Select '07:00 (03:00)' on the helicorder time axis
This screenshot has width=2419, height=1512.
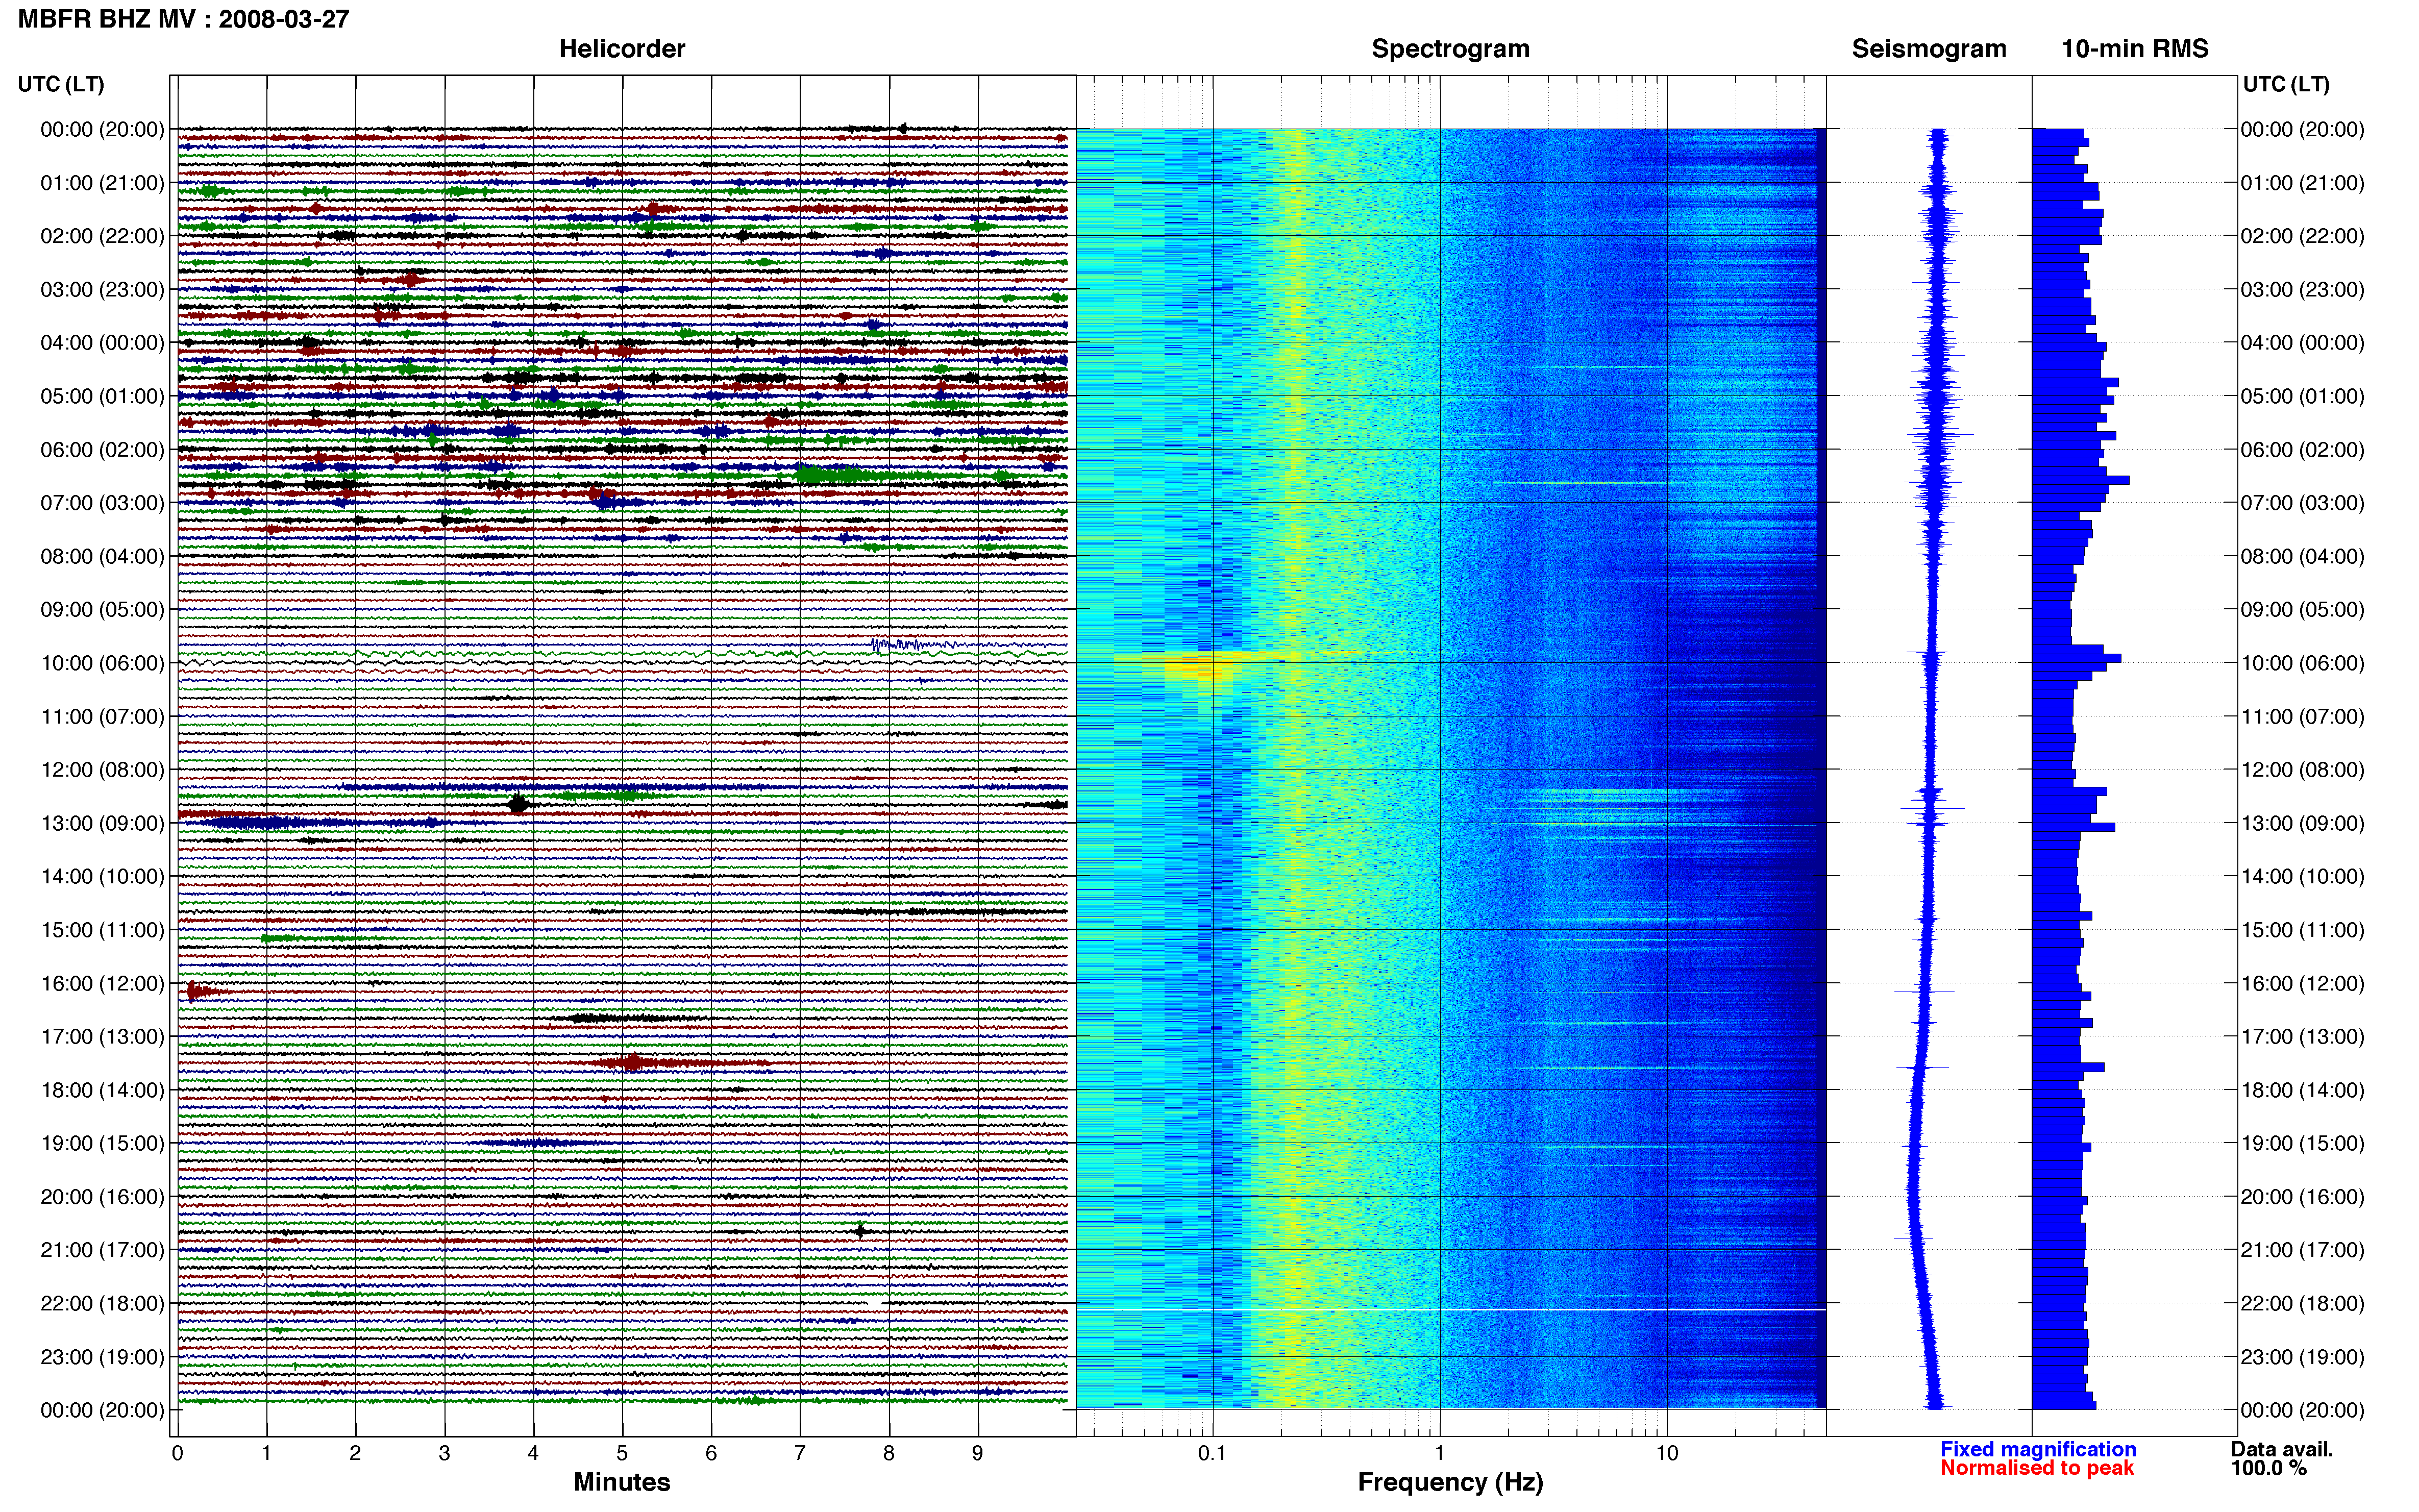[x=102, y=503]
